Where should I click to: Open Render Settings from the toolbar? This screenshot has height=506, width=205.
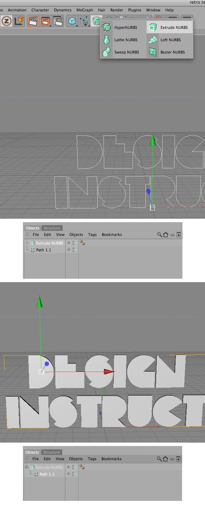[x=58, y=21]
